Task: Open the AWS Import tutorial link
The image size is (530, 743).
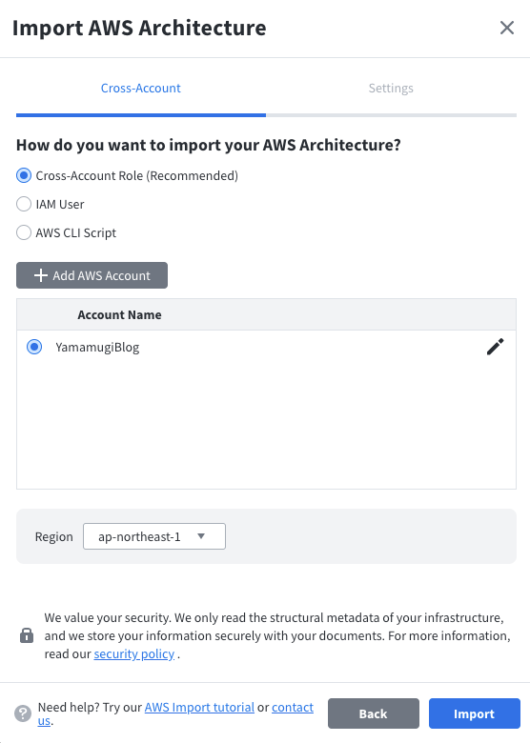Action: coord(199,708)
